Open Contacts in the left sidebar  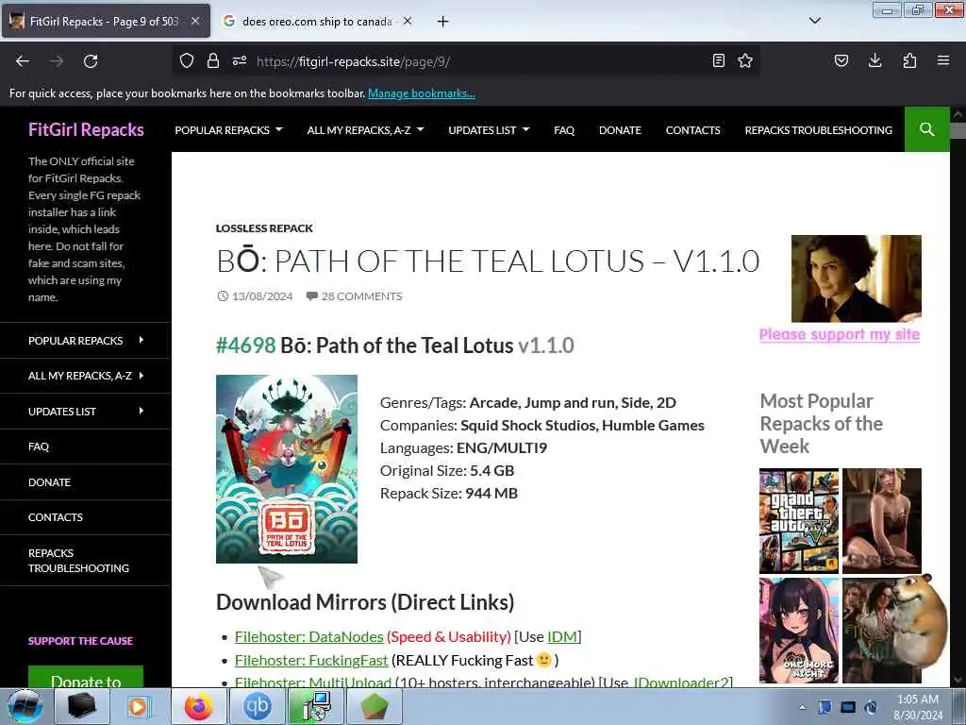click(x=56, y=517)
